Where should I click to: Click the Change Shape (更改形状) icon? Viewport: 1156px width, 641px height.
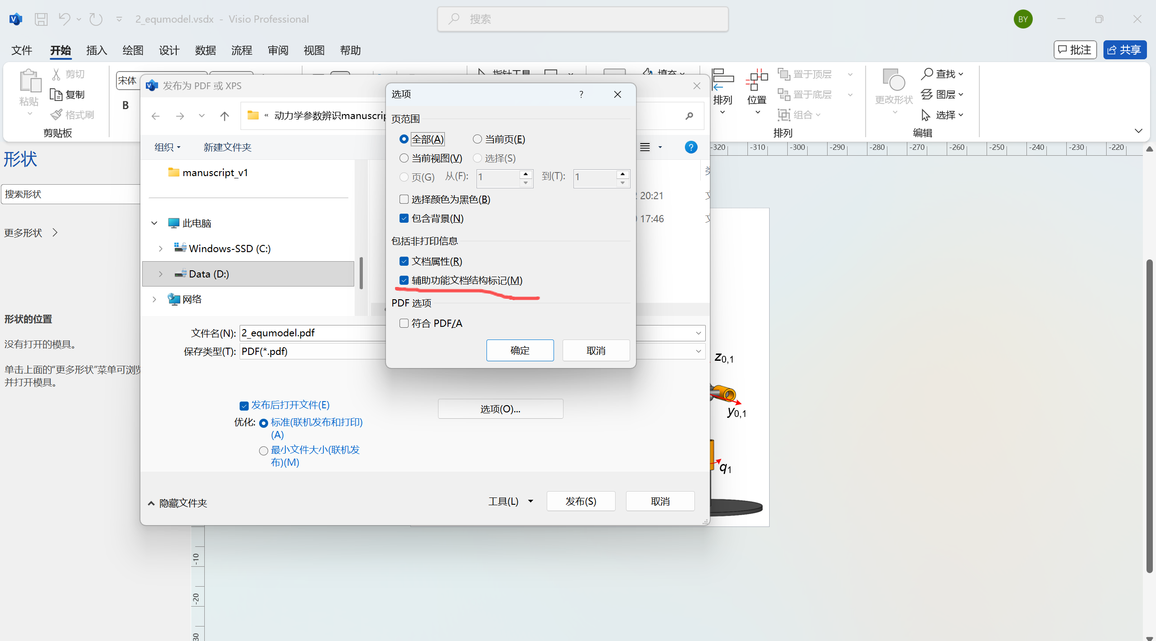tap(894, 80)
